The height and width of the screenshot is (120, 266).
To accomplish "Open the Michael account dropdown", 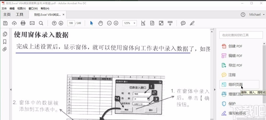I will tap(256, 15).
